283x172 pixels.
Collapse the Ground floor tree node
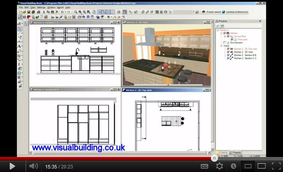[225, 36]
